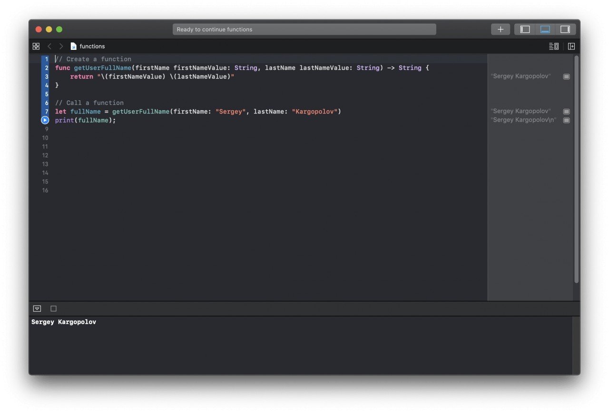Toggle the Navigator panel visibility

(524, 29)
